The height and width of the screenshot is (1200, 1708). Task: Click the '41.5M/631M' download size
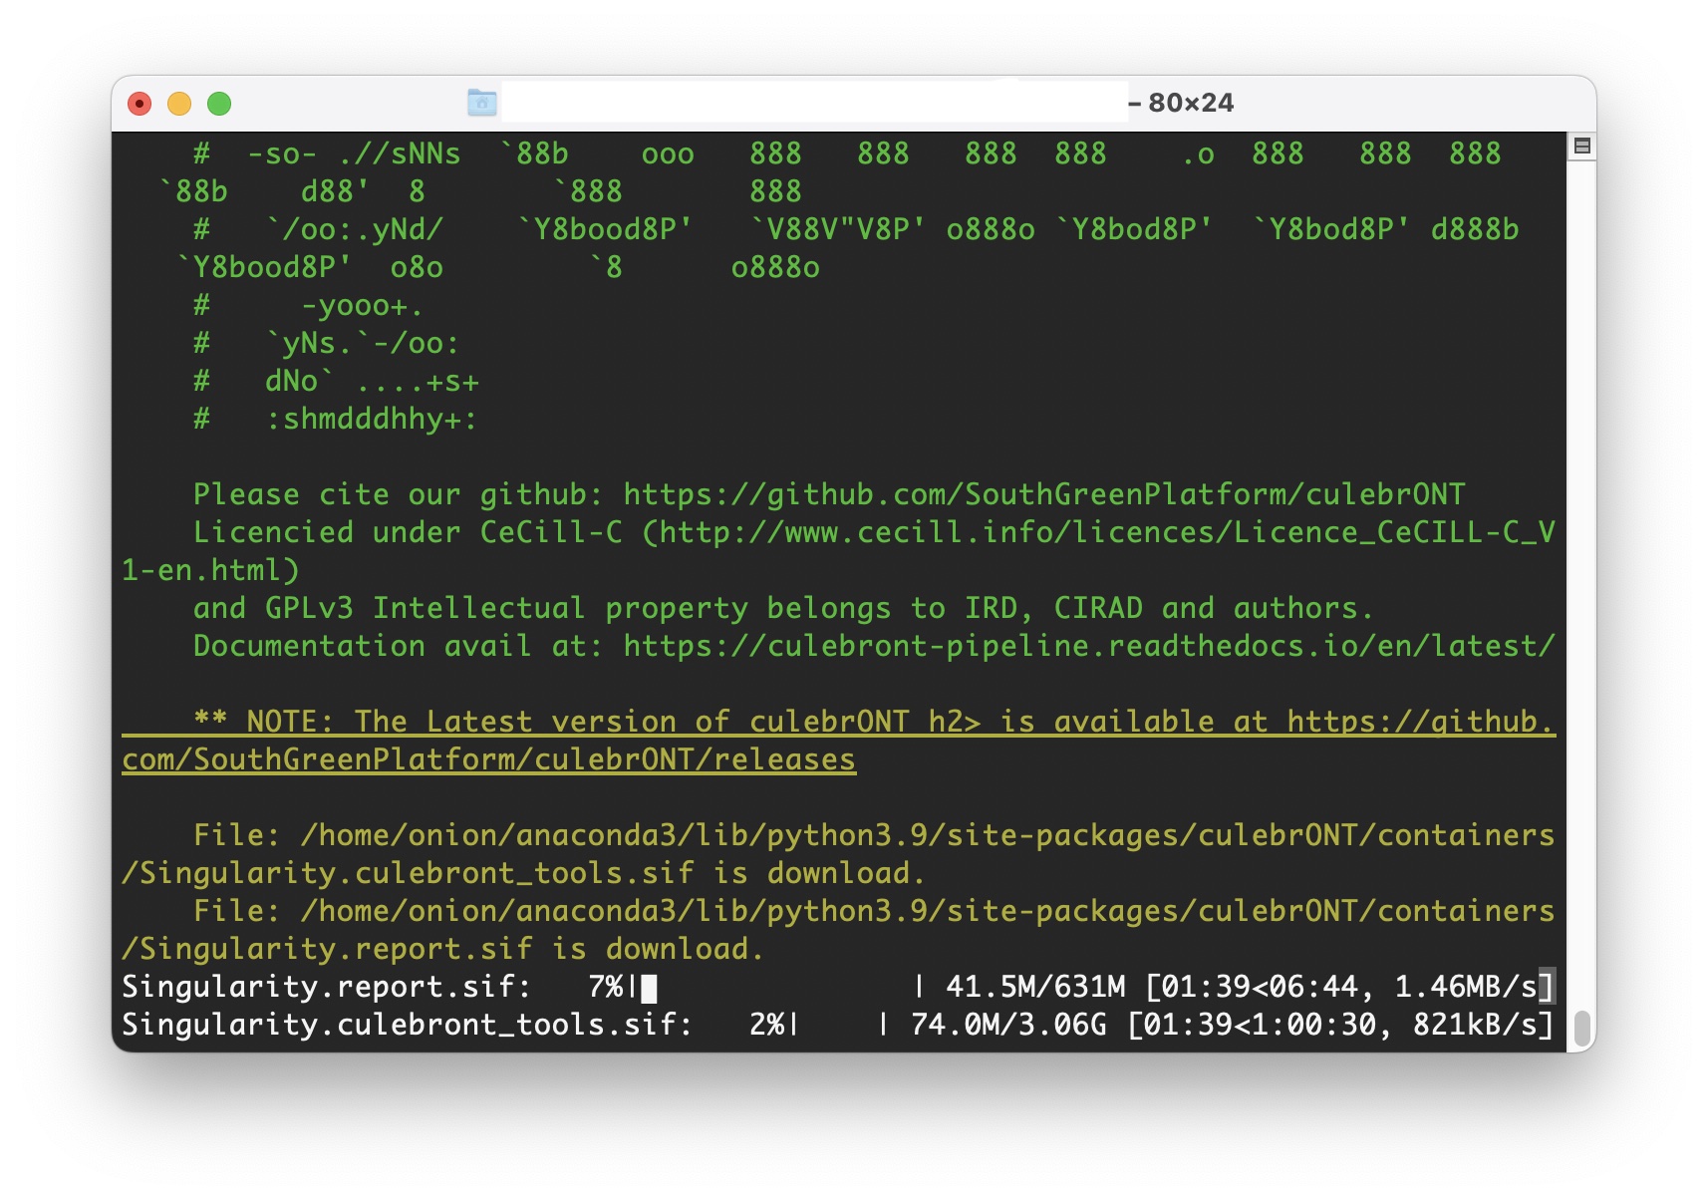click(1035, 987)
